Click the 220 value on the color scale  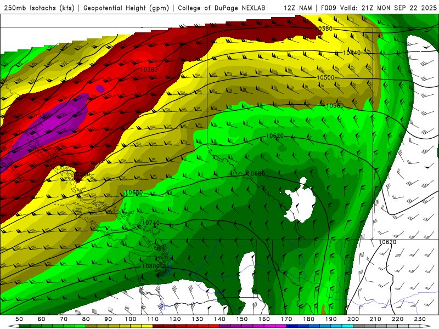pyautogui.click(x=397, y=319)
